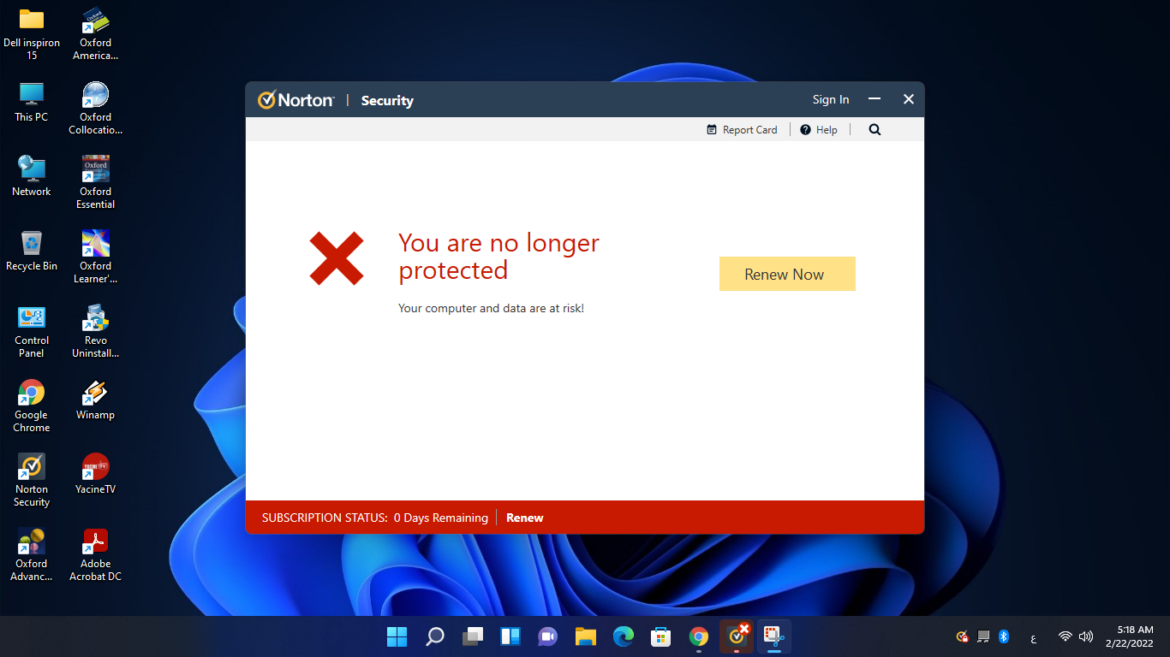
Task: Select the Oxford Essential desktop shortcut
Action: [x=96, y=183]
